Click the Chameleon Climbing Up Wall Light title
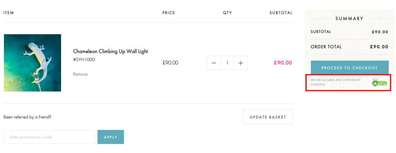The height and width of the screenshot is (153, 396). pyautogui.click(x=110, y=52)
